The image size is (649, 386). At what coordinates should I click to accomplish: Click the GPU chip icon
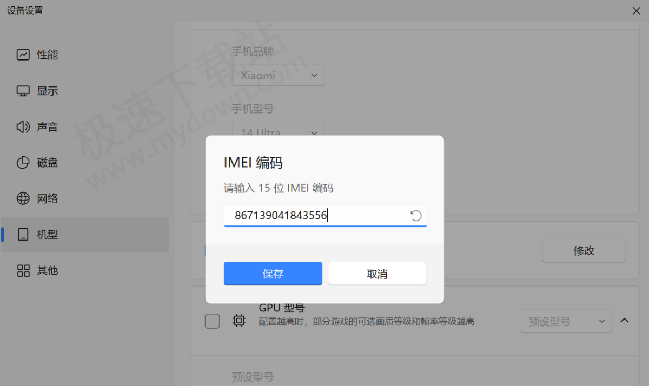(x=239, y=321)
